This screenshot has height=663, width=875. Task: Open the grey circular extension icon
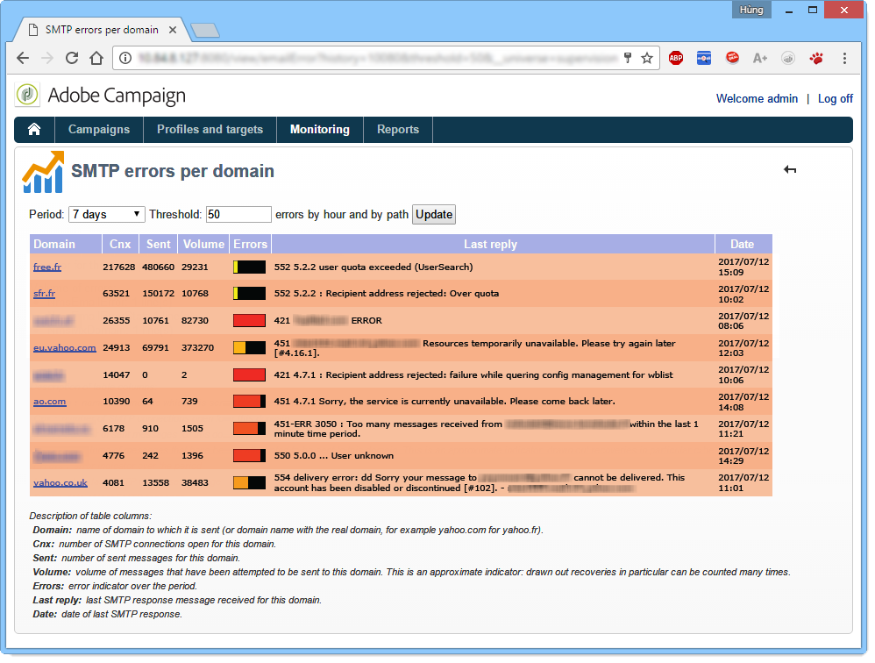(788, 58)
